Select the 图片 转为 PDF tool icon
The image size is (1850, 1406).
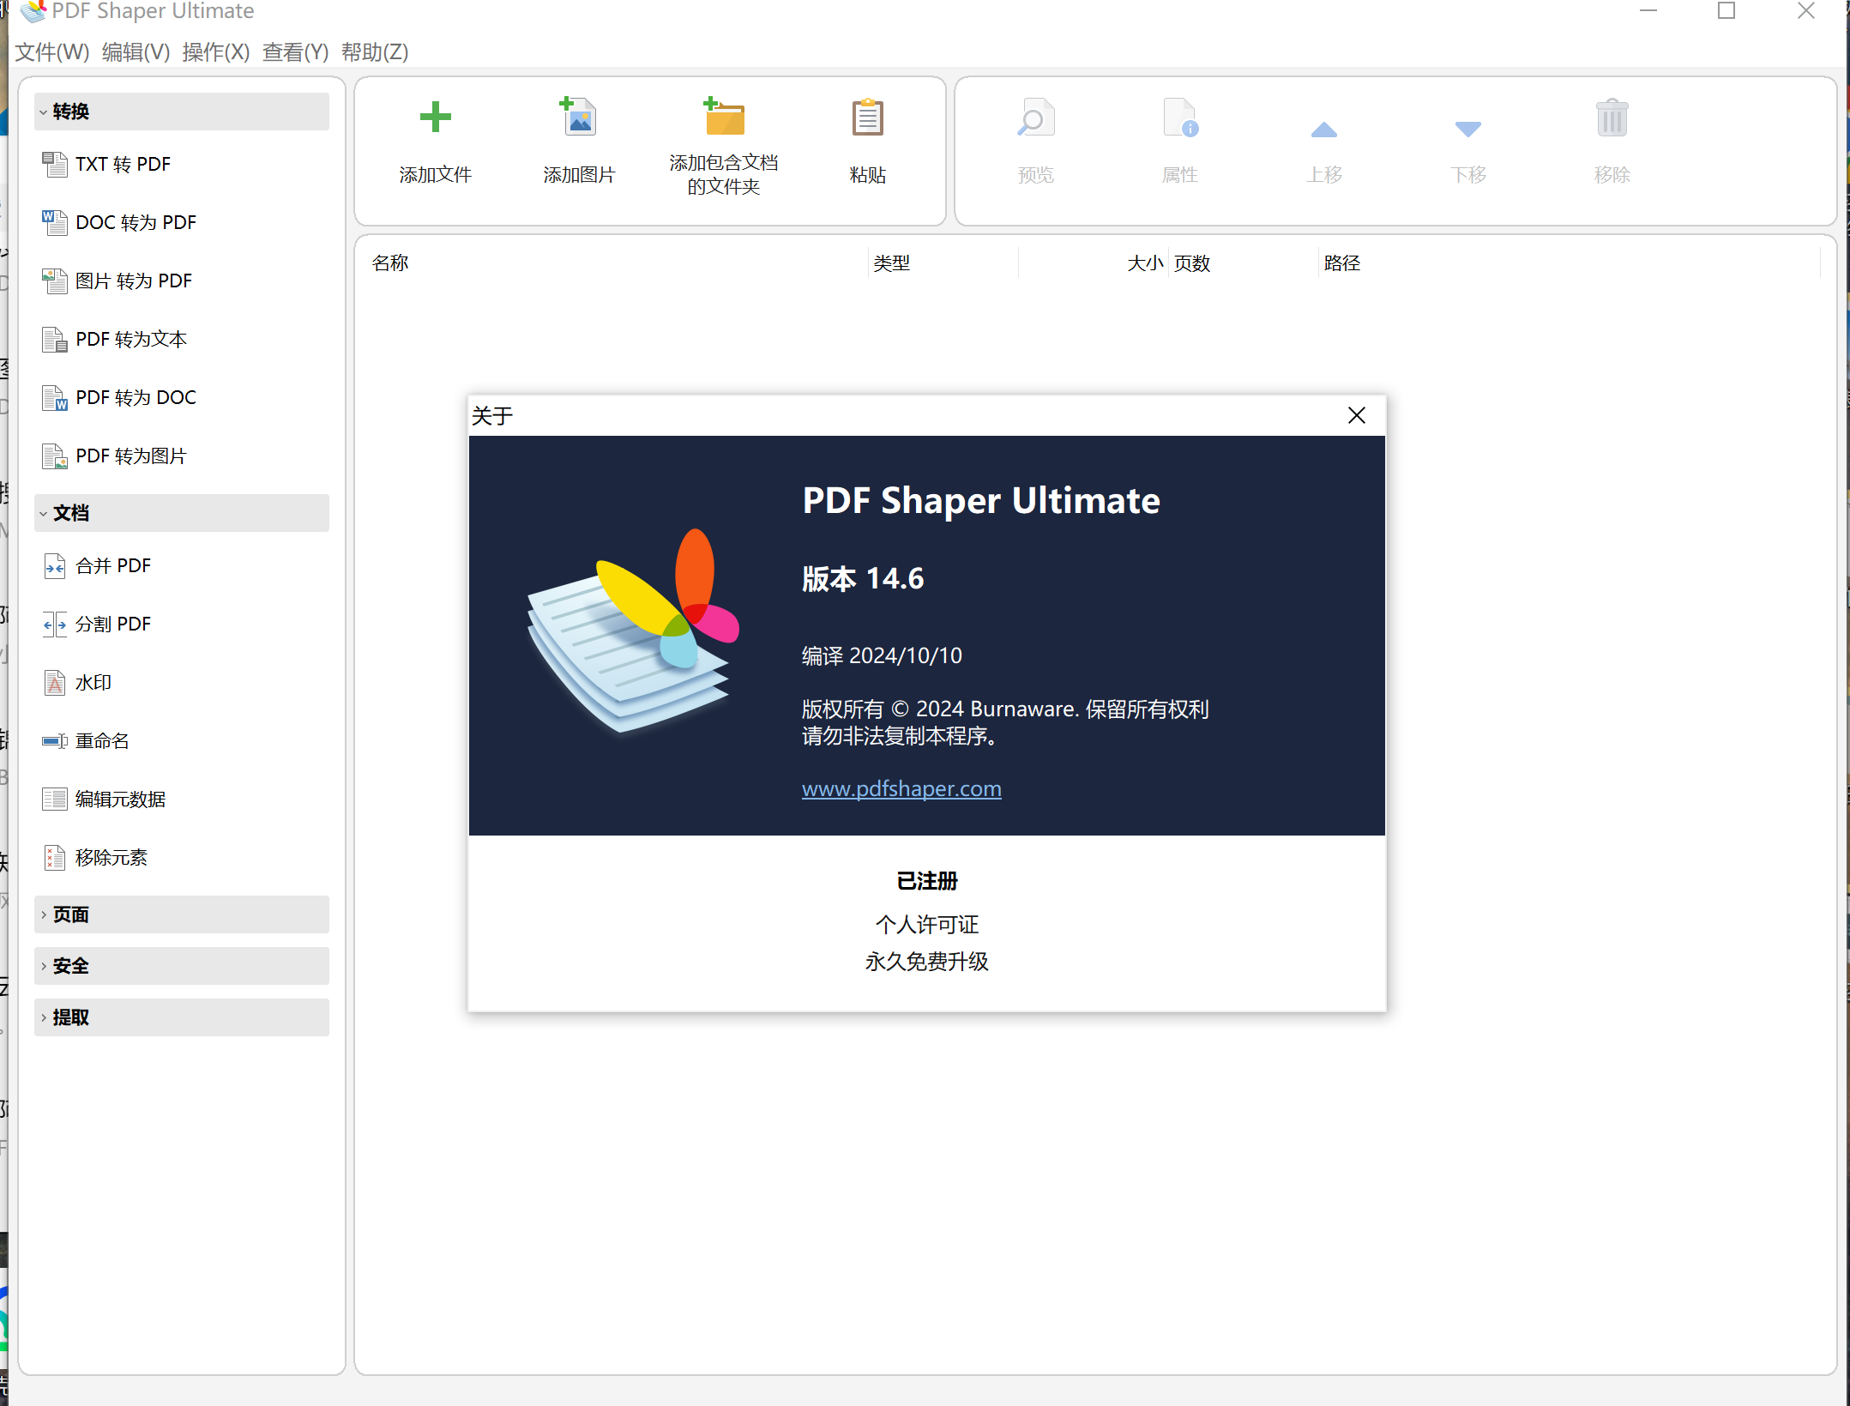point(55,281)
